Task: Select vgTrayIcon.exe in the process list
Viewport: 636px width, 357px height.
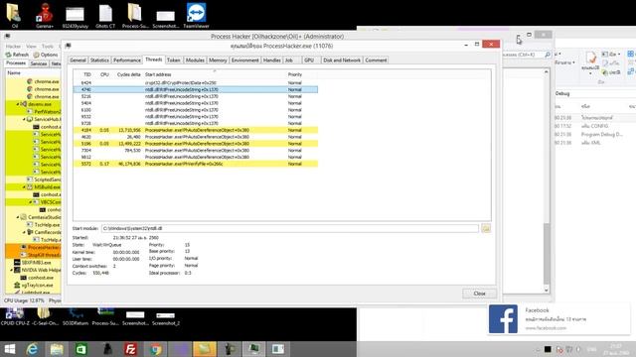Action: (x=38, y=285)
